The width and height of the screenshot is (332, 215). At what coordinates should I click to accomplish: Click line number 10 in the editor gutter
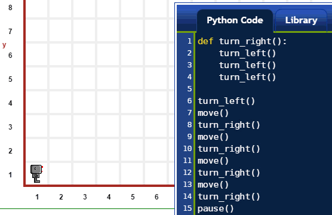187,149
